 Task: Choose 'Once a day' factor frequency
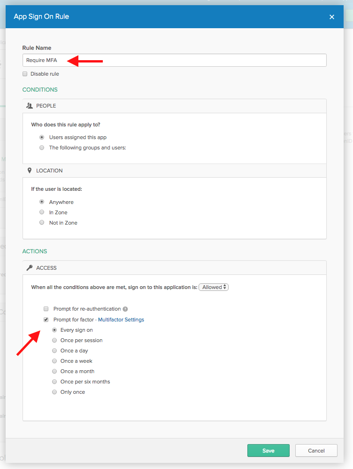tap(54, 351)
